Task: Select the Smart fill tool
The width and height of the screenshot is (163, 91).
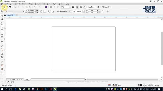Action: (2, 69)
